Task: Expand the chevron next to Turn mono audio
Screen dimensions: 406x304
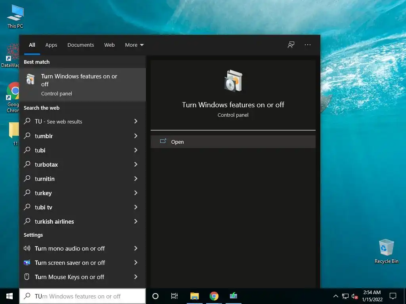Action: (x=136, y=248)
